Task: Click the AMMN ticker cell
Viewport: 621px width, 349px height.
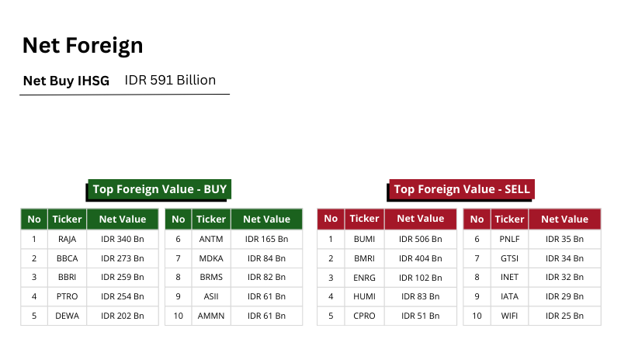Action: tap(211, 316)
